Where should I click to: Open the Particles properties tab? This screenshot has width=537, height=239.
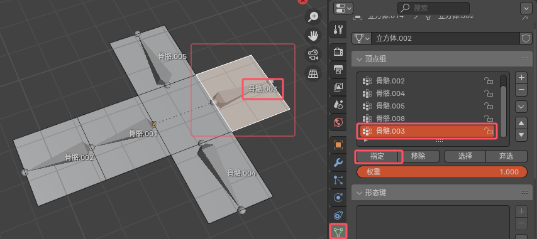[338, 180]
